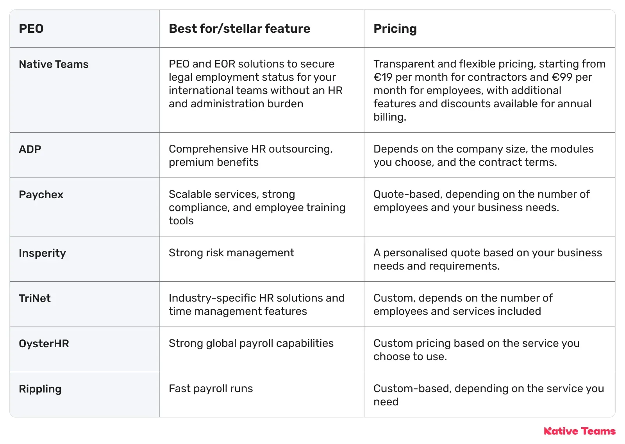Image resolution: width=625 pixels, height=444 pixels.
Task: Click the PEO and EOR solutions description
Action: pyautogui.click(x=255, y=83)
